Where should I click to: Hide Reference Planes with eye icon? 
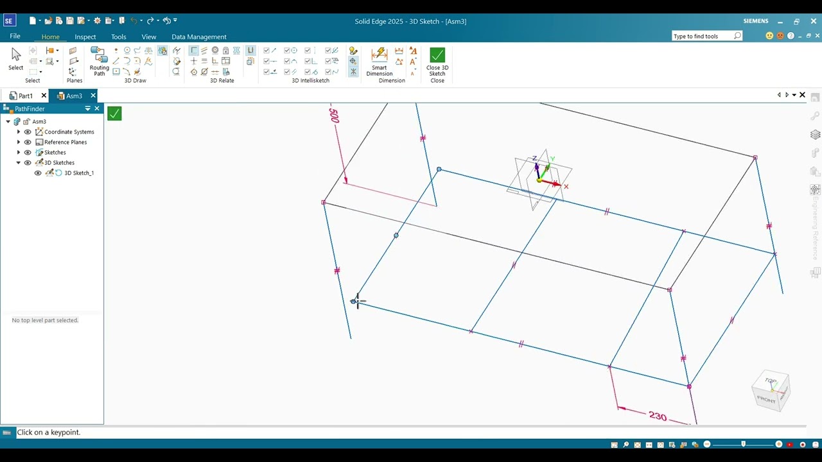[x=28, y=142]
